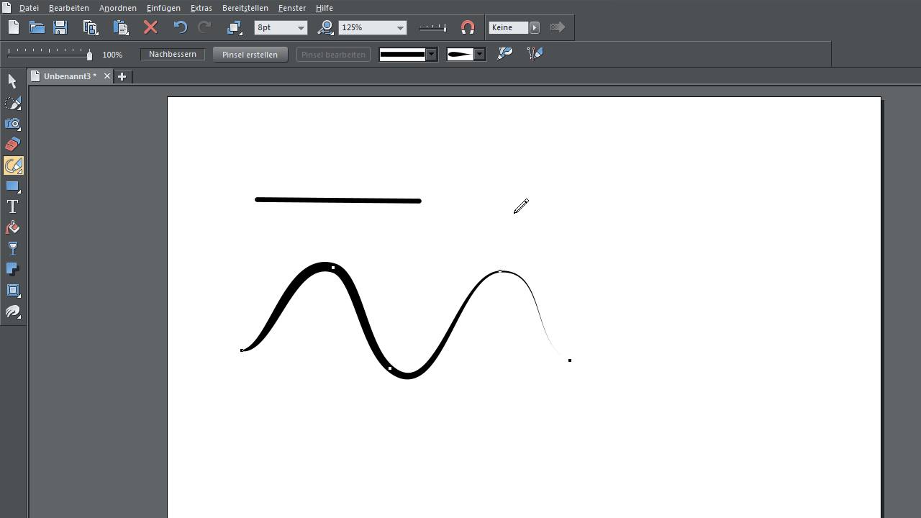
Task: Click the zoom magnifier icon
Action: pyautogui.click(x=325, y=27)
